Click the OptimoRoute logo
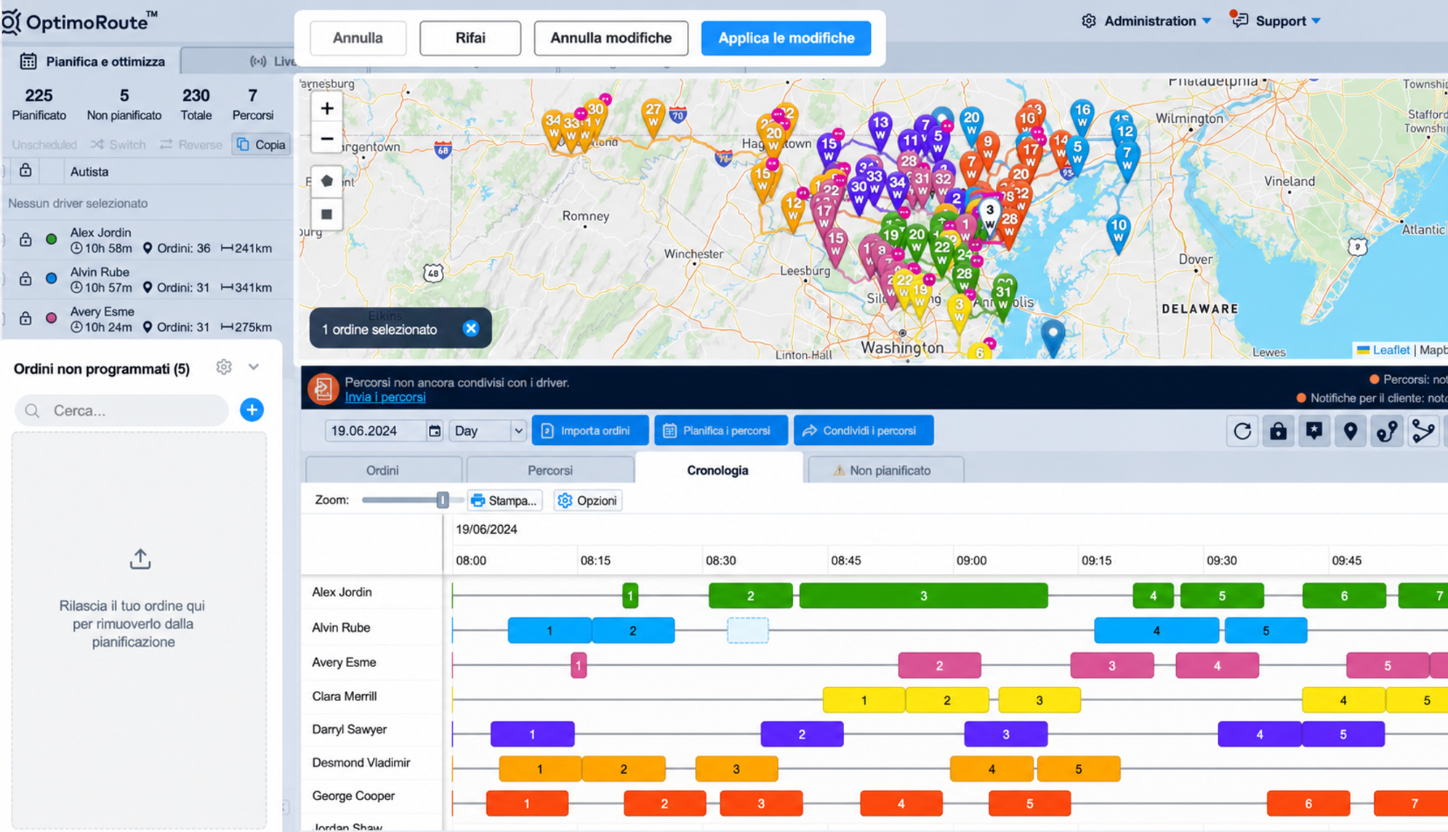 pos(79,22)
